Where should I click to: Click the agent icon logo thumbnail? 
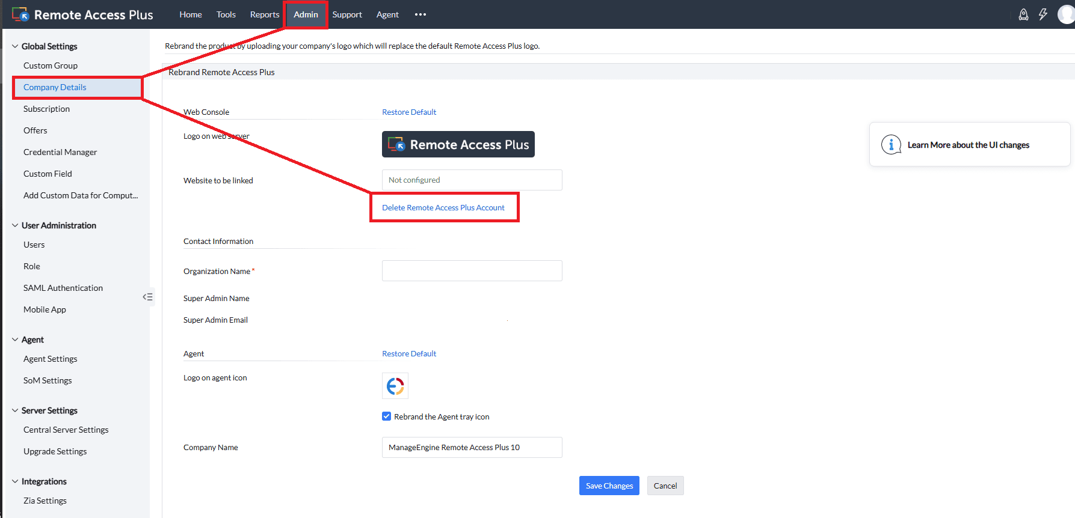coord(395,386)
